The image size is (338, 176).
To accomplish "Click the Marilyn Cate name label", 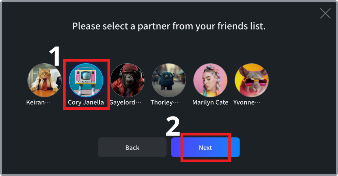I will click(x=210, y=102).
